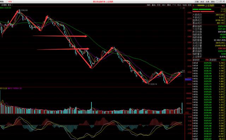
Task: Open the 资讯 tab at top right
Action: pyautogui.click(x=202, y=1)
